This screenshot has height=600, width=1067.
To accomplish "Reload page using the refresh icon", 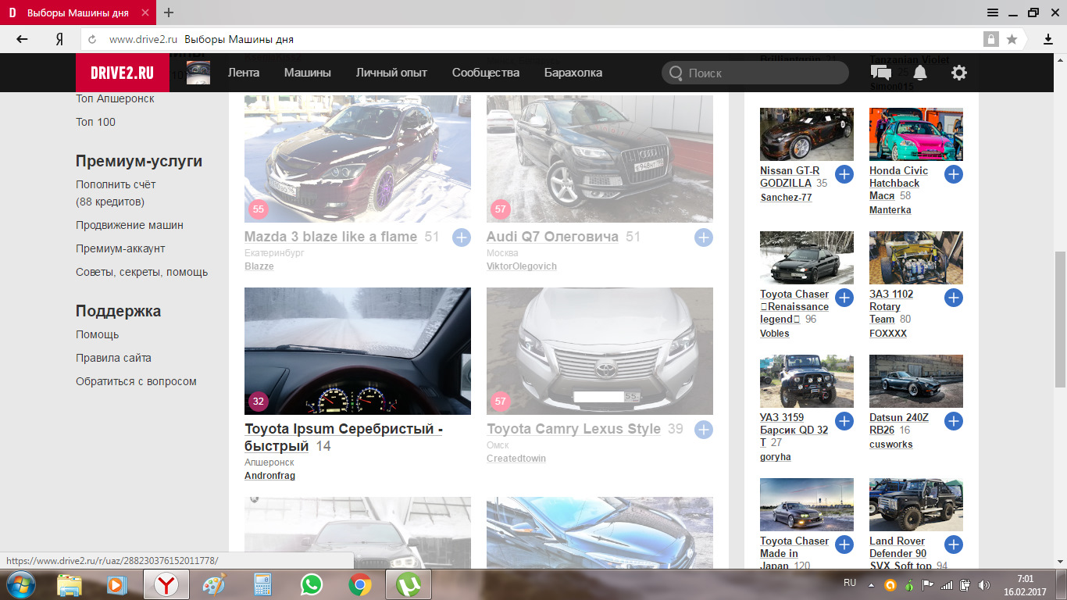I will point(92,39).
